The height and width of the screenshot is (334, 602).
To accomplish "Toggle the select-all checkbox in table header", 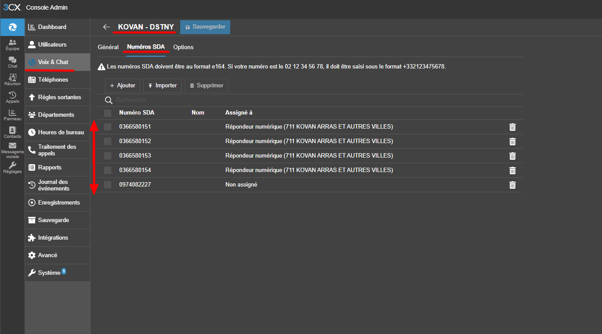I will 108,113.
